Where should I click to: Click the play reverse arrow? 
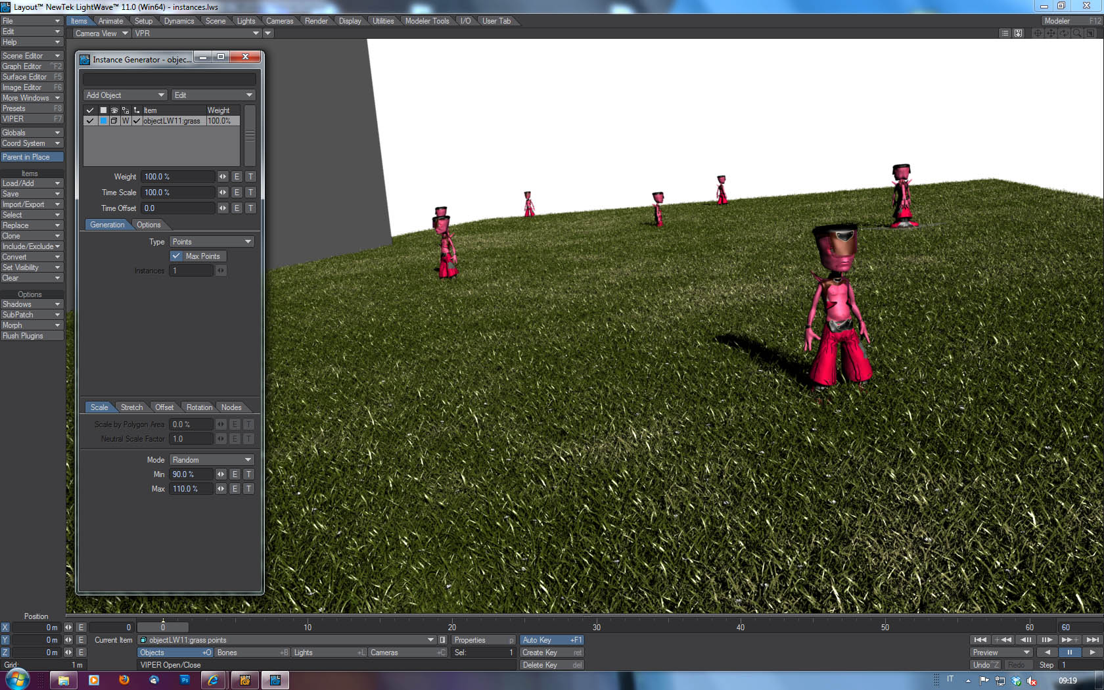(1047, 653)
